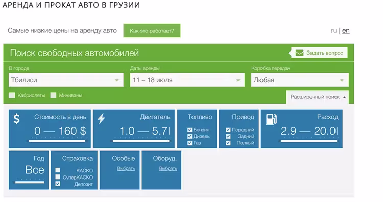This screenshot has width=383, height=202.
Task: Click the price range value 0 — 160 $
Action: point(60,131)
